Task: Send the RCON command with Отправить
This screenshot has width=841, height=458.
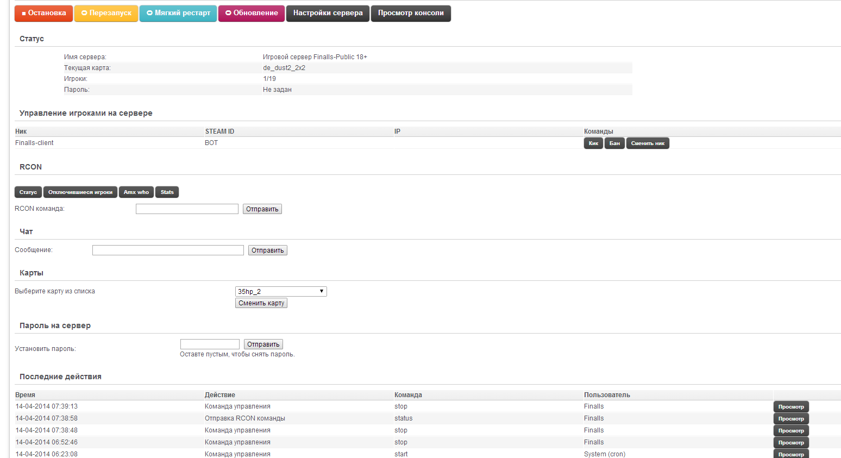Action: pyautogui.click(x=262, y=209)
